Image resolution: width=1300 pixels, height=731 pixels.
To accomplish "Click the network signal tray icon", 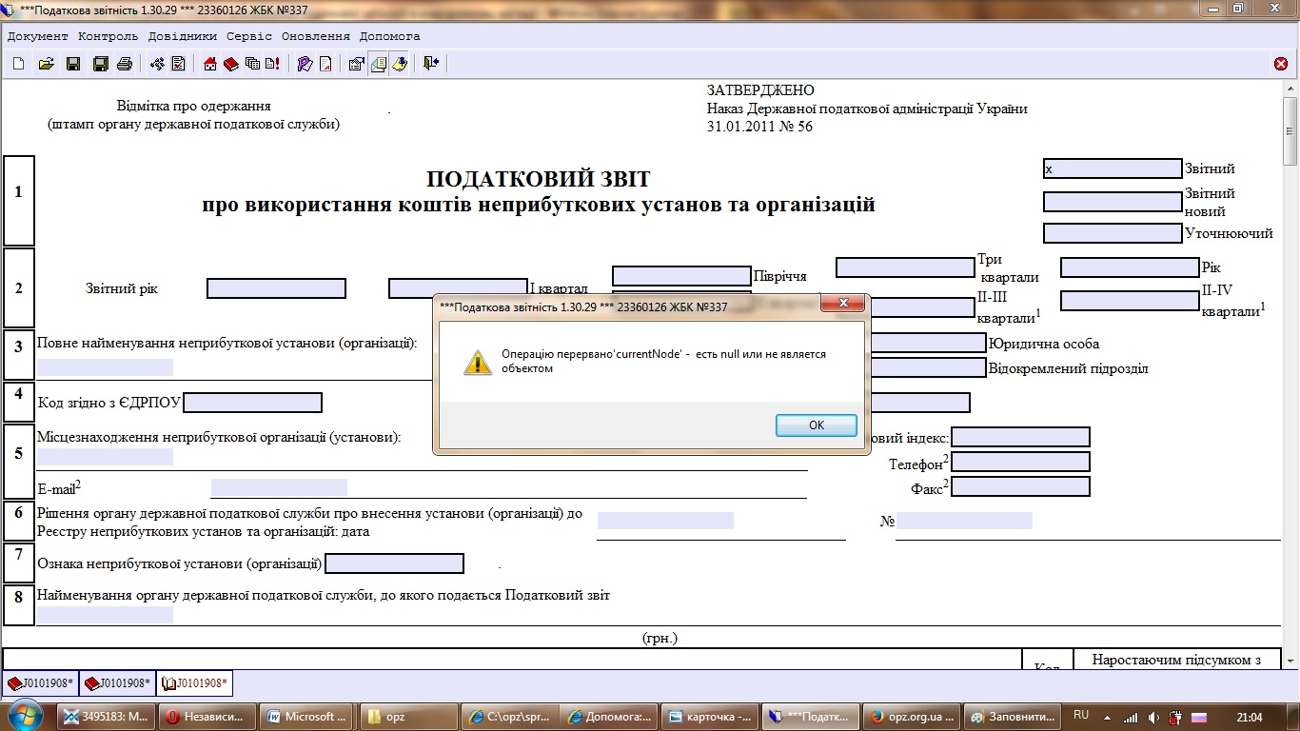I will point(1132,717).
